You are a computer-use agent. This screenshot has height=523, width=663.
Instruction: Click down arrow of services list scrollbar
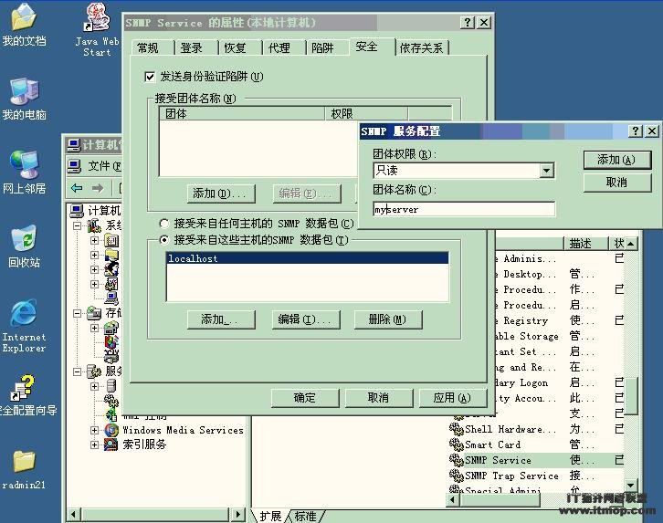[630, 486]
